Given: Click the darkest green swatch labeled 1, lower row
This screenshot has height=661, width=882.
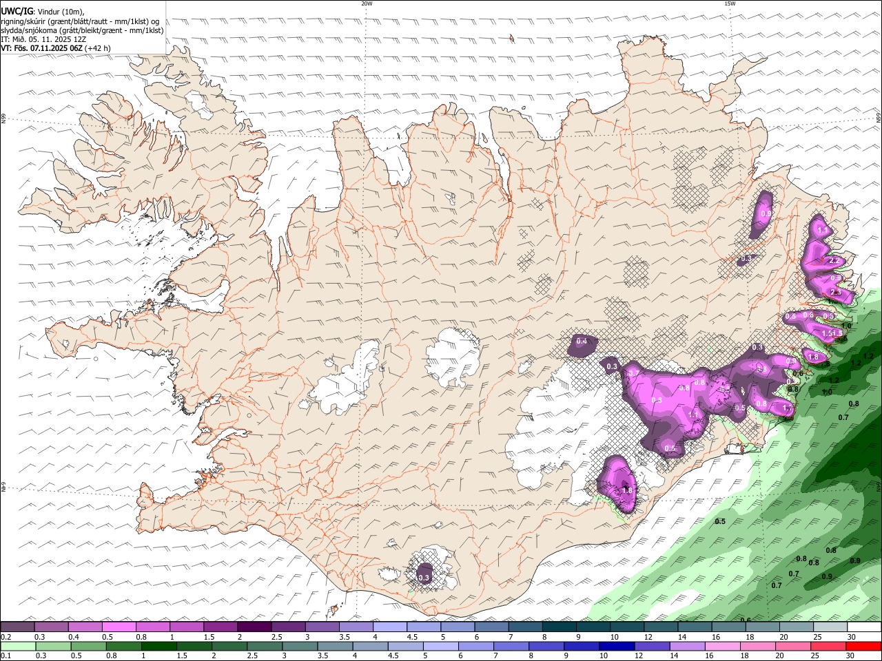Looking at the screenshot, I should click(x=158, y=646).
